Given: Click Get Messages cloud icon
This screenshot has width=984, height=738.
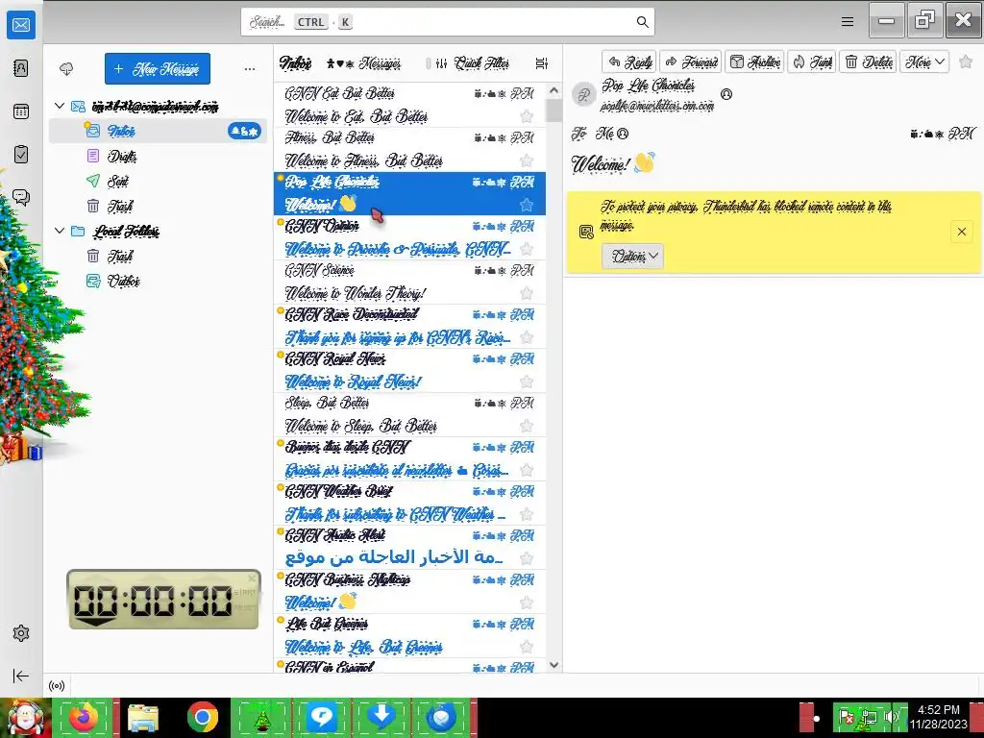Looking at the screenshot, I should pos(66,68).
